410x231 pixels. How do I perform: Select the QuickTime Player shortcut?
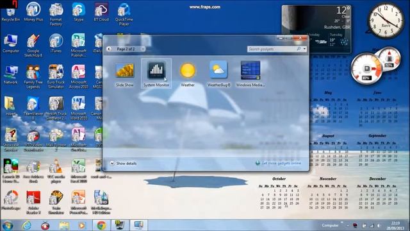[x=124, y=14]
